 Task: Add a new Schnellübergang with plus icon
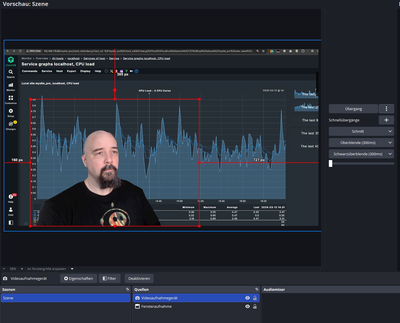coord(386,120)
